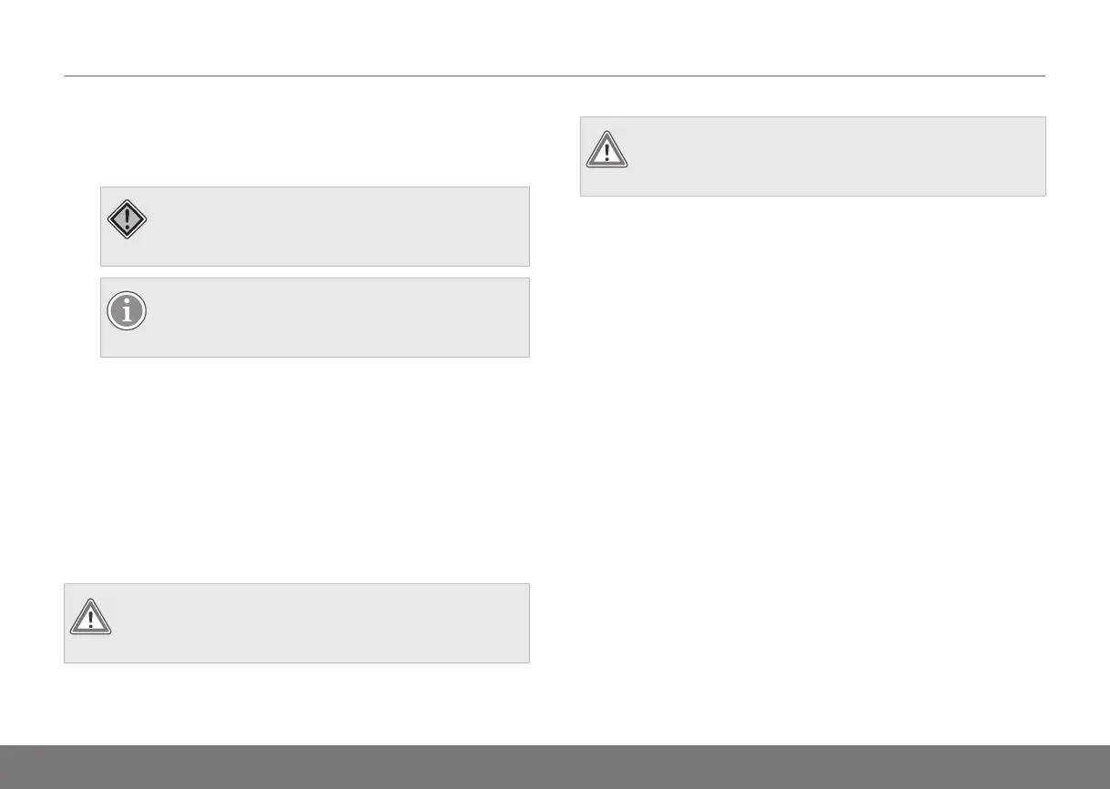Image resolution: width=1110 pixels, height=789 pixels.
Task: Click the warning triangle icon in the right column
Action: (606, 150)
